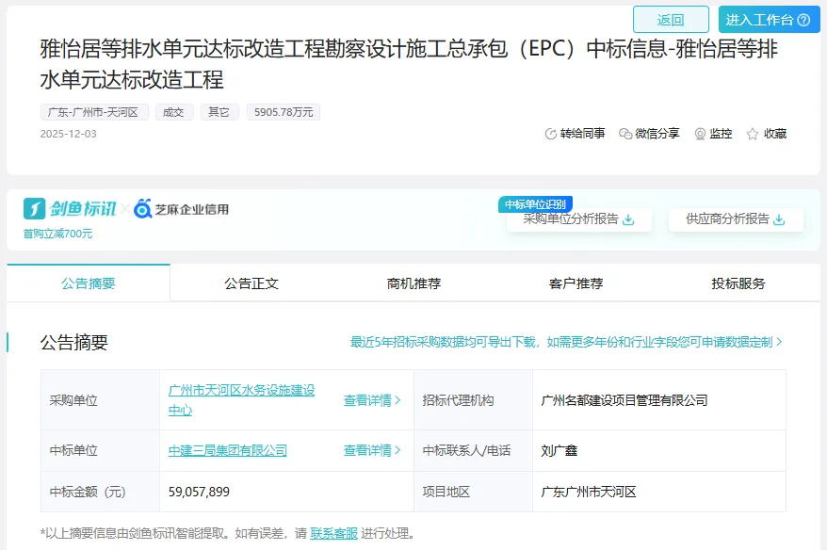827x550 pixels.
Task: Click the help icon in 进入工作台
Action: pyautogui.click(x=803, y=20)
